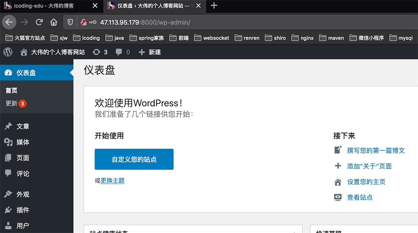The image size is (418, 233).
Task: Open the mysql bookmark folder
Action: tap(401, 38)
